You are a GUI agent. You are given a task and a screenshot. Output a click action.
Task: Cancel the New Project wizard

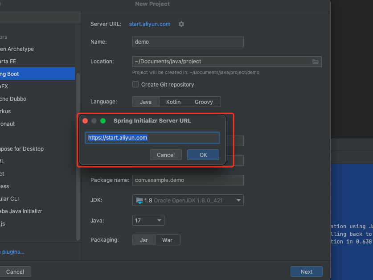(x=15, y=272)
